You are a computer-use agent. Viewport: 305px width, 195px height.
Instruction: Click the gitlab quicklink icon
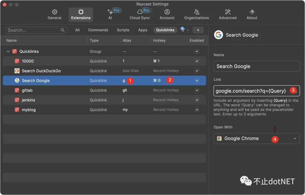click(x=17, y=90)
